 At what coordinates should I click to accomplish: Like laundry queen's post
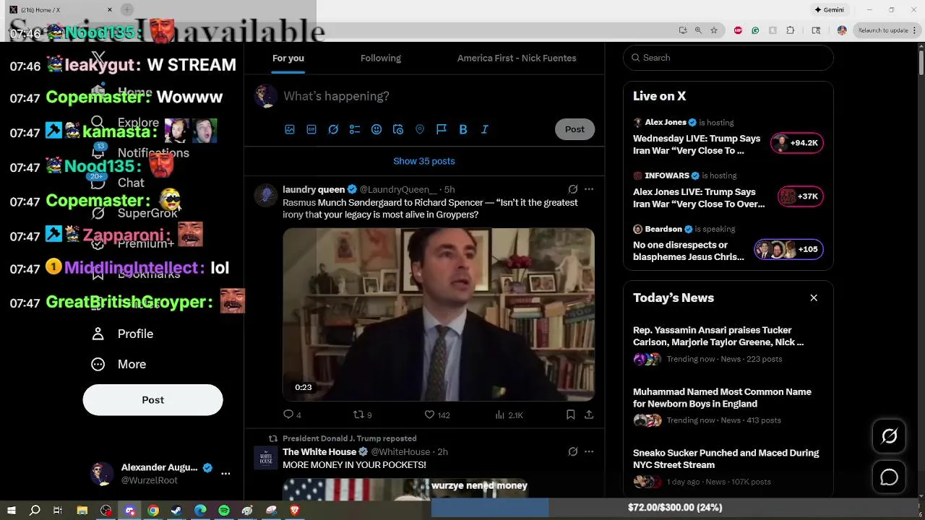coord(437,415)
